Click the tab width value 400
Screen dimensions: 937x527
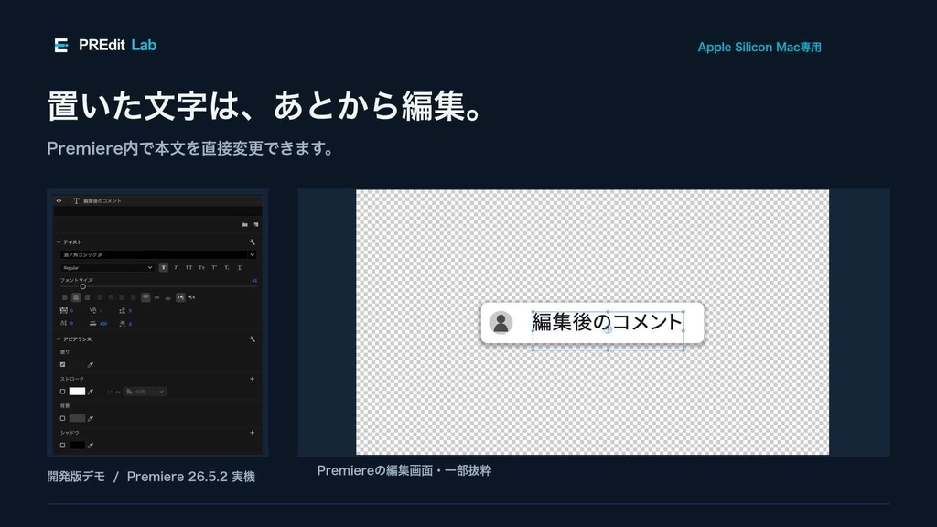(x=103, y=324)
